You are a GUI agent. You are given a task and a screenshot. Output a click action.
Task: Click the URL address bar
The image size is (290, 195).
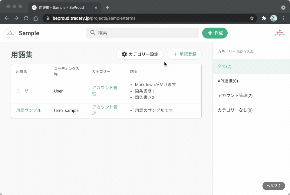pos(121,18)
